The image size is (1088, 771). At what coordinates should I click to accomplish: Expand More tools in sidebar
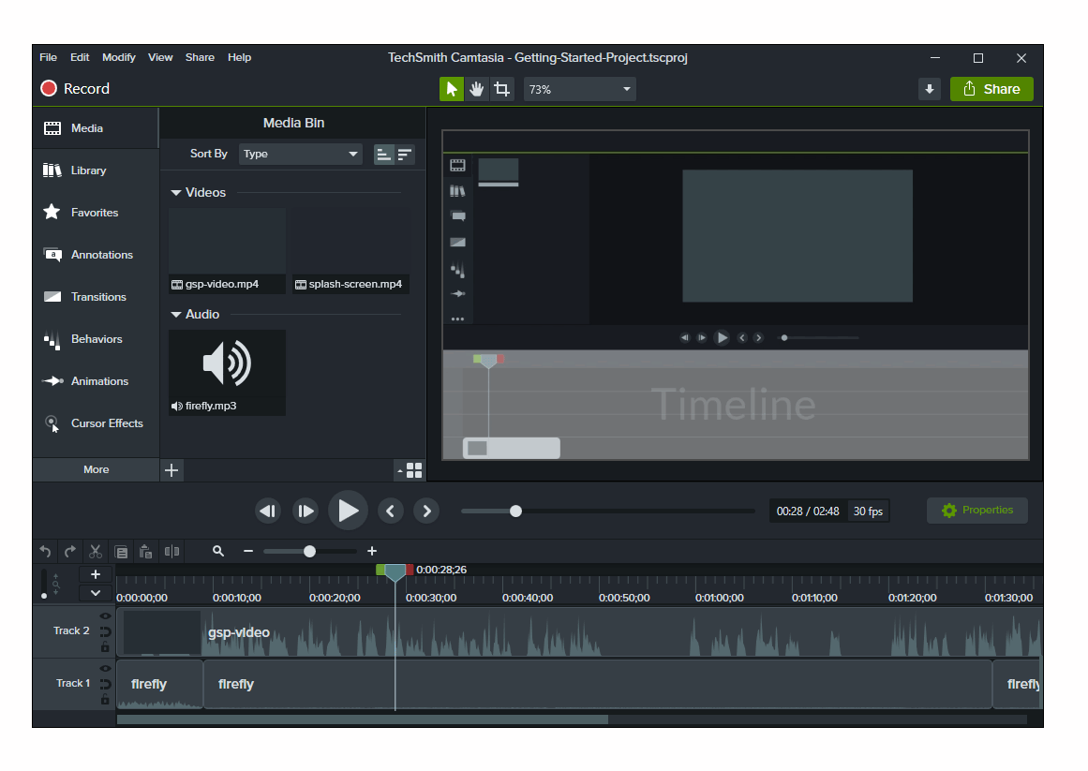coord(96,469)
